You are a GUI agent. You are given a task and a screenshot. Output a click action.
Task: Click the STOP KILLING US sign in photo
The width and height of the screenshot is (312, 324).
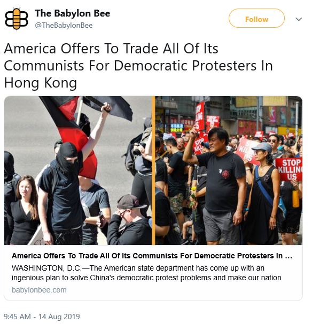(289, 169)
